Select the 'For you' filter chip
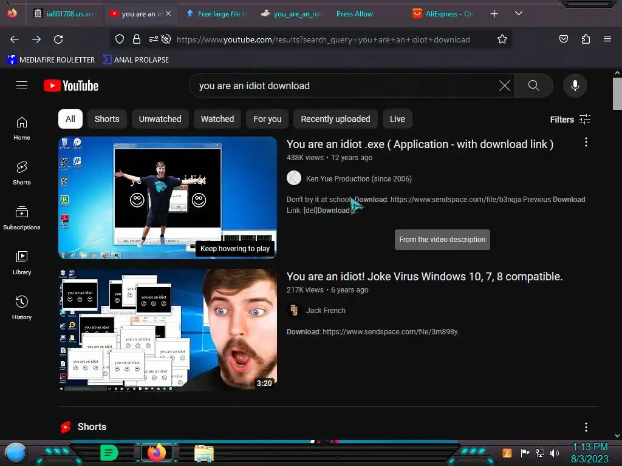This screenshot has width=622, height=466. pos(267,119)
